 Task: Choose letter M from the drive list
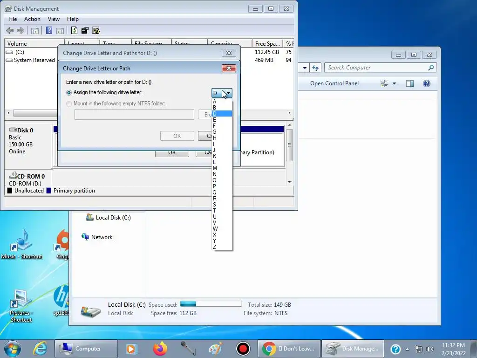[222, 168]
